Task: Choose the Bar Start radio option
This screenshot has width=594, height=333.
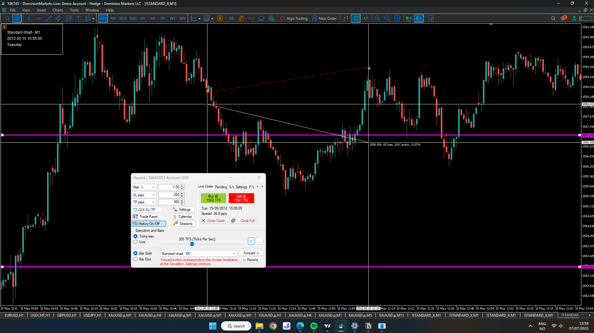Action: point(135,253)
